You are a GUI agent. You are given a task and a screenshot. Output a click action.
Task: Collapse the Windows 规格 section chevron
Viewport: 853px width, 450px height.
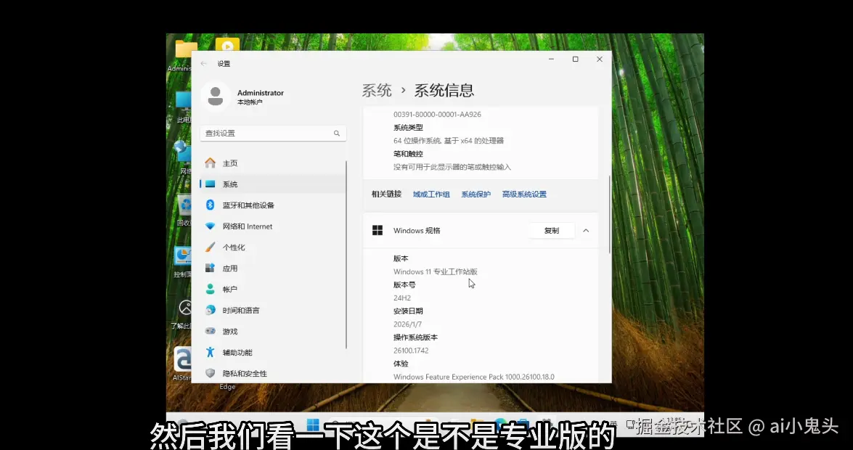pyautogui.click(x=586, y=231)
